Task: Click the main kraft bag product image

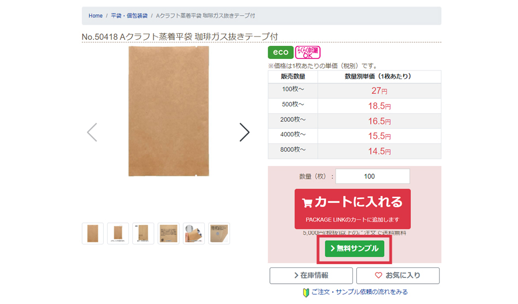Action: (x=168, y=111)
